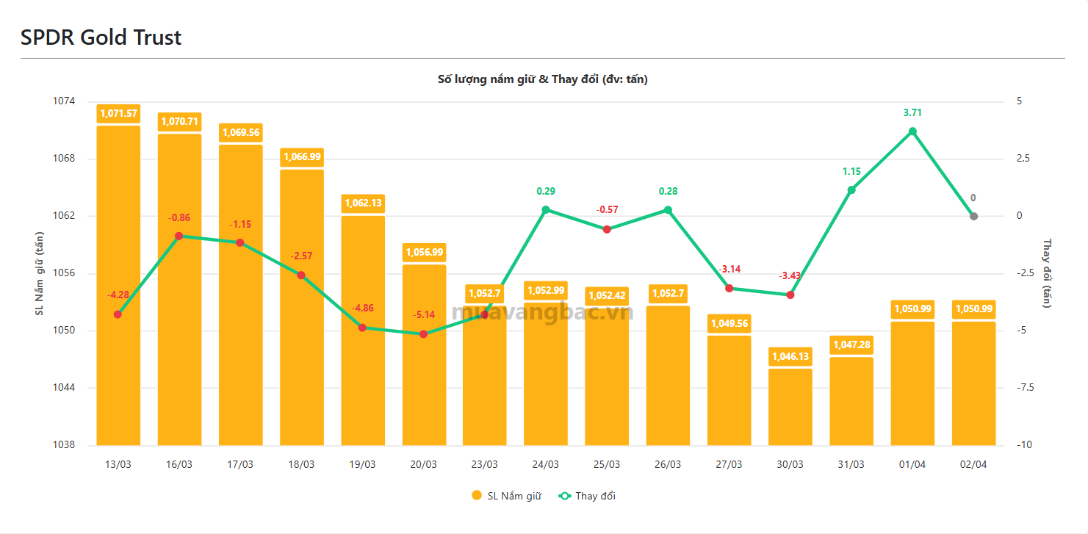
Task: Click the red -4.28 point on 13/03
Action: [x=118, y=314]
